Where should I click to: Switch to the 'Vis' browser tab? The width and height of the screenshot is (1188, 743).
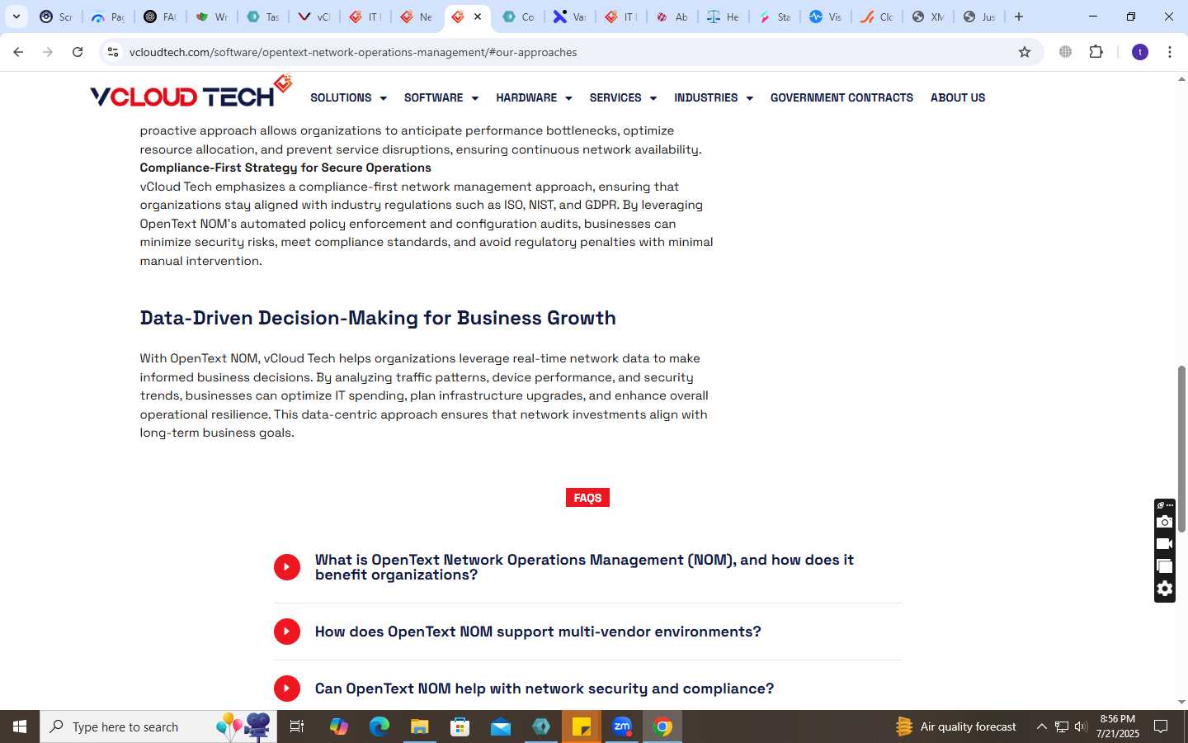coord(826,17)
